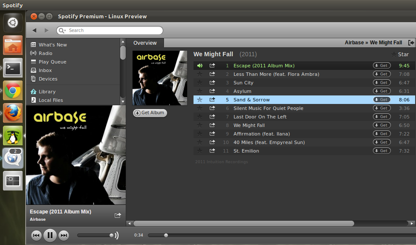
Task: Select track St. Emilion
Action: (x=304, y=151)
